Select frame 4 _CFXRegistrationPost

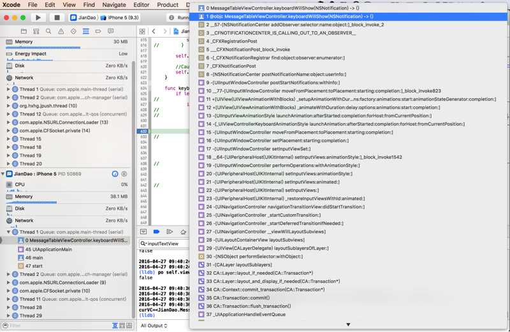coord(348,41)
